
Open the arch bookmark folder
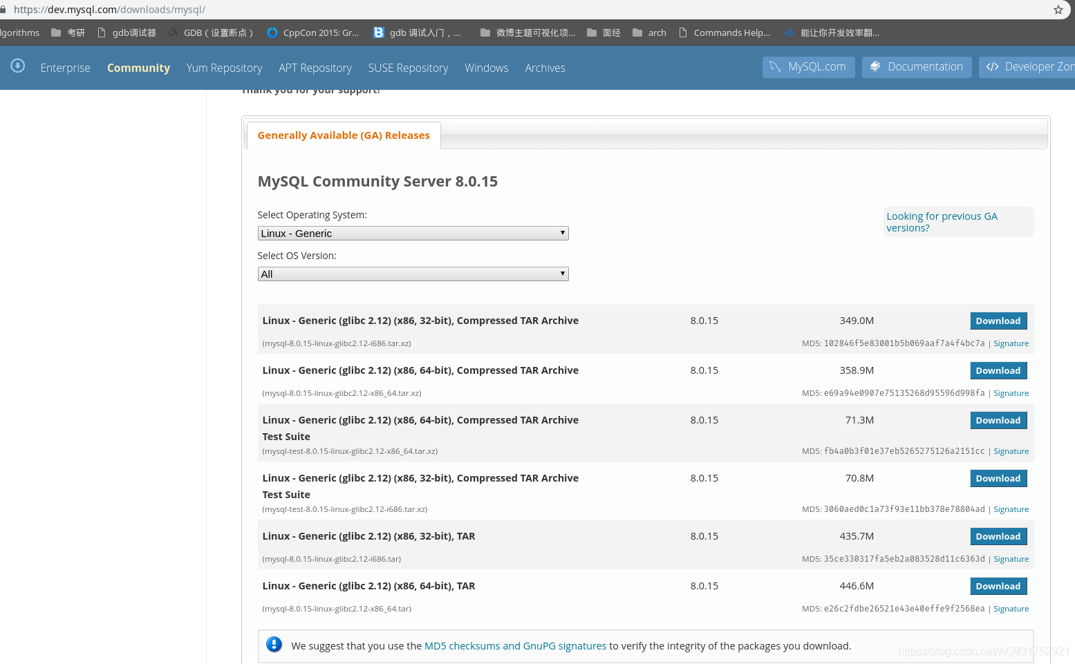click(x=649, y=32)
